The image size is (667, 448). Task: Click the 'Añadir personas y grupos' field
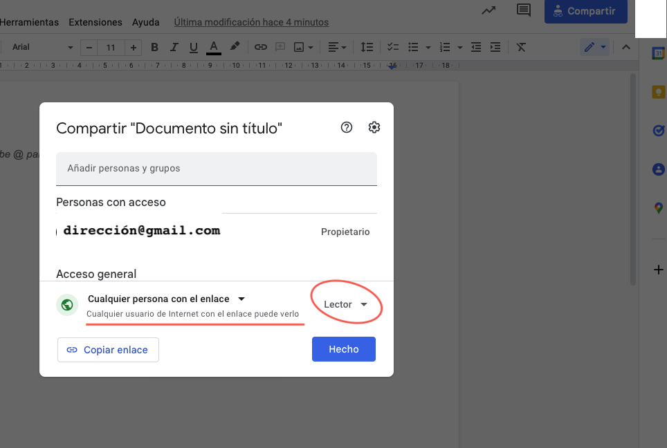(x=217, y=168)
